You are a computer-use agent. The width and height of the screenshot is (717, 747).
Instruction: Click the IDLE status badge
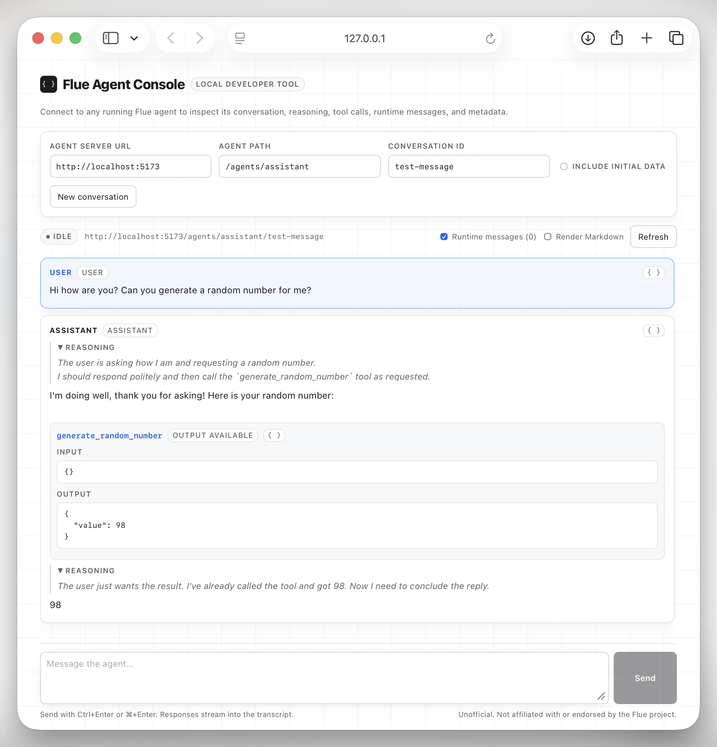[59, 237]
